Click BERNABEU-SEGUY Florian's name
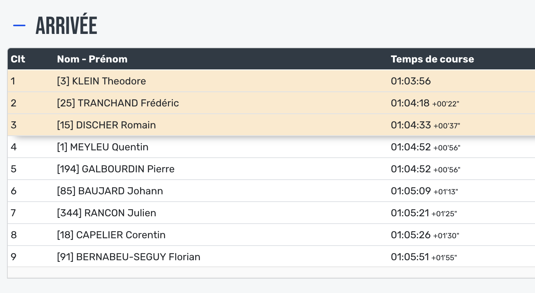Viewport: 535px width, 293px height. tap(129, 257)
